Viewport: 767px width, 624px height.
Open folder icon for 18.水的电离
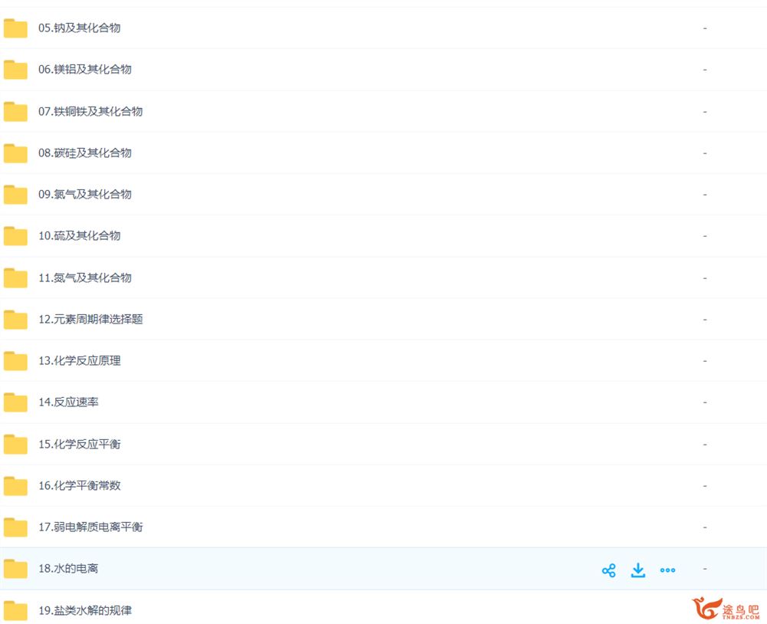point(15,569)
